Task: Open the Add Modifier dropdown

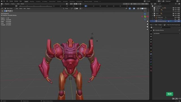Action: (167, 33)
